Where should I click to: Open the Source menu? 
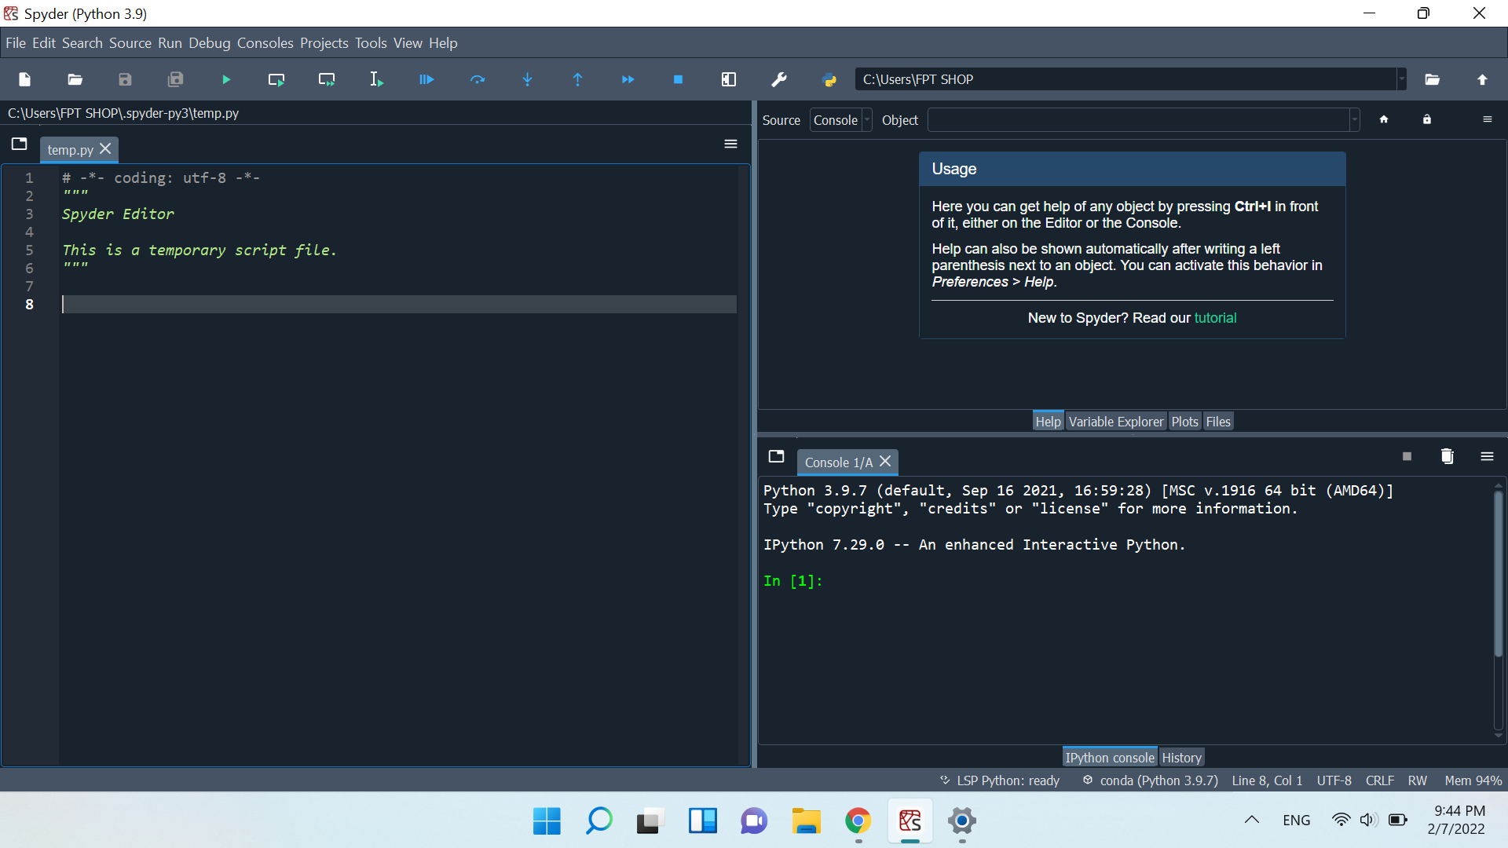pos(130,43)
